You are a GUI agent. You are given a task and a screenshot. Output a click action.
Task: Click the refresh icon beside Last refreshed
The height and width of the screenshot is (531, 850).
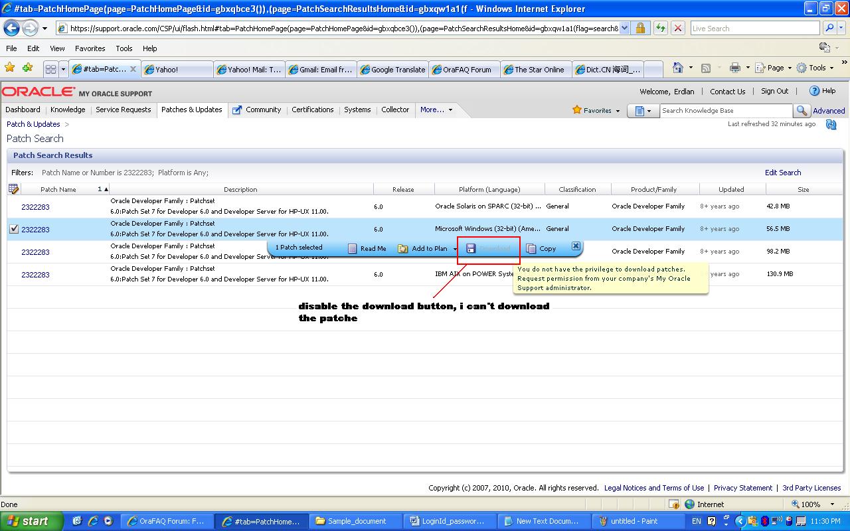[831, 124]
